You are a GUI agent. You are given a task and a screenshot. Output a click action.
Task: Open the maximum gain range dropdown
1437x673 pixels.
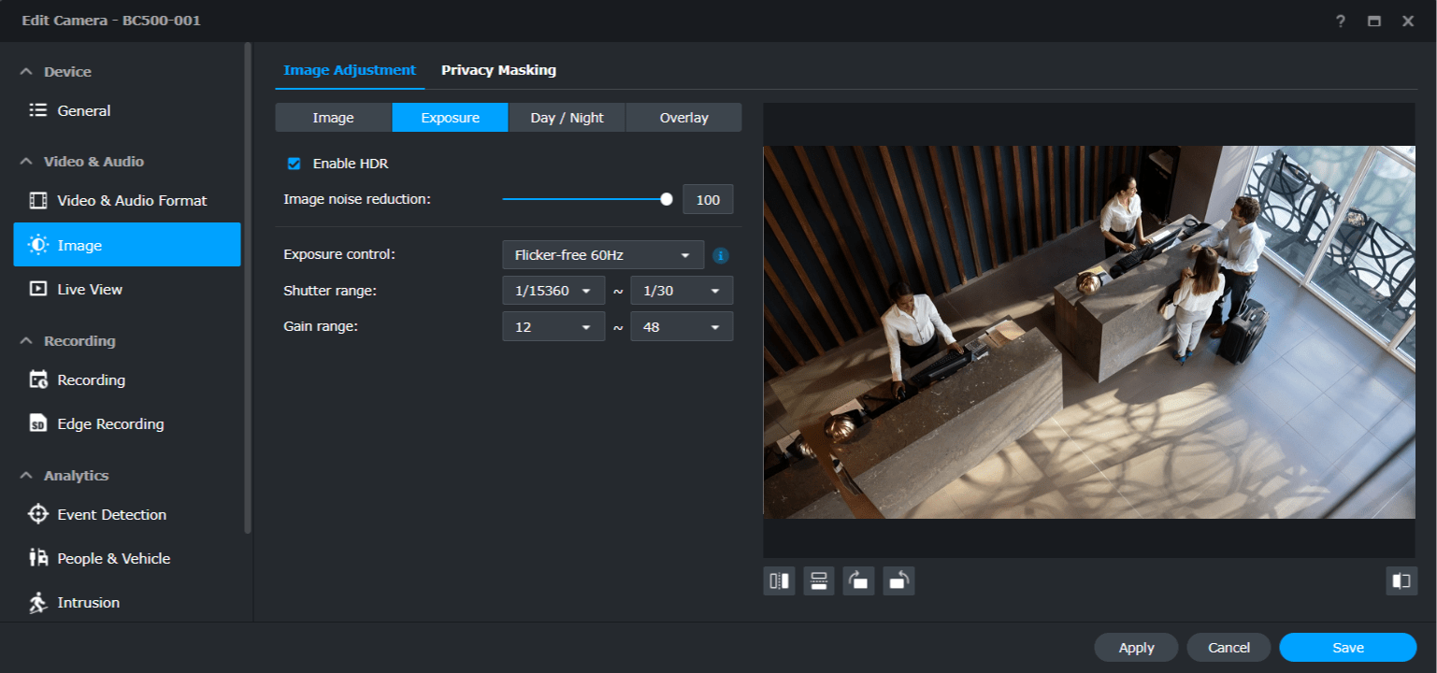tap(682, 326)
